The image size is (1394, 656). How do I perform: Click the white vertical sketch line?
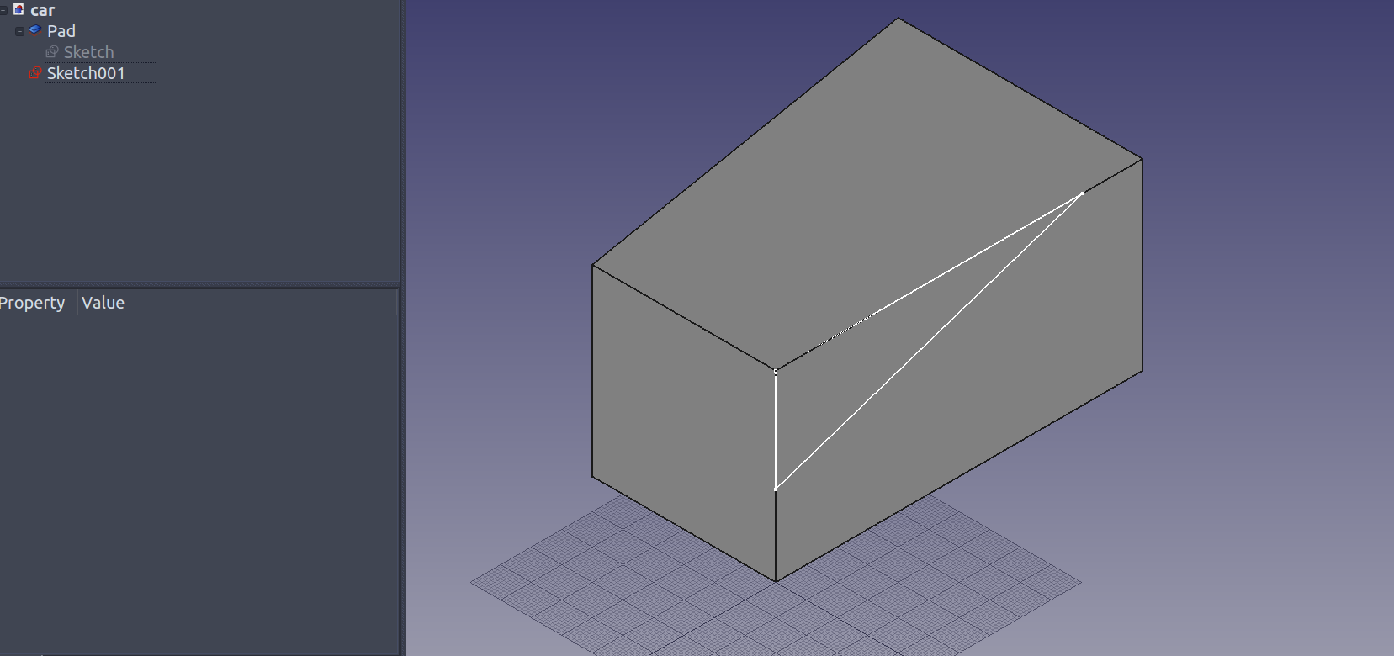point(775,429)
